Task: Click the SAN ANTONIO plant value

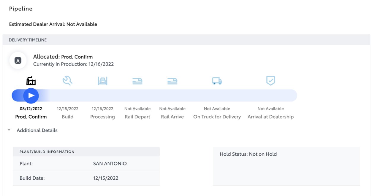Action: click(x=110, y=164)
